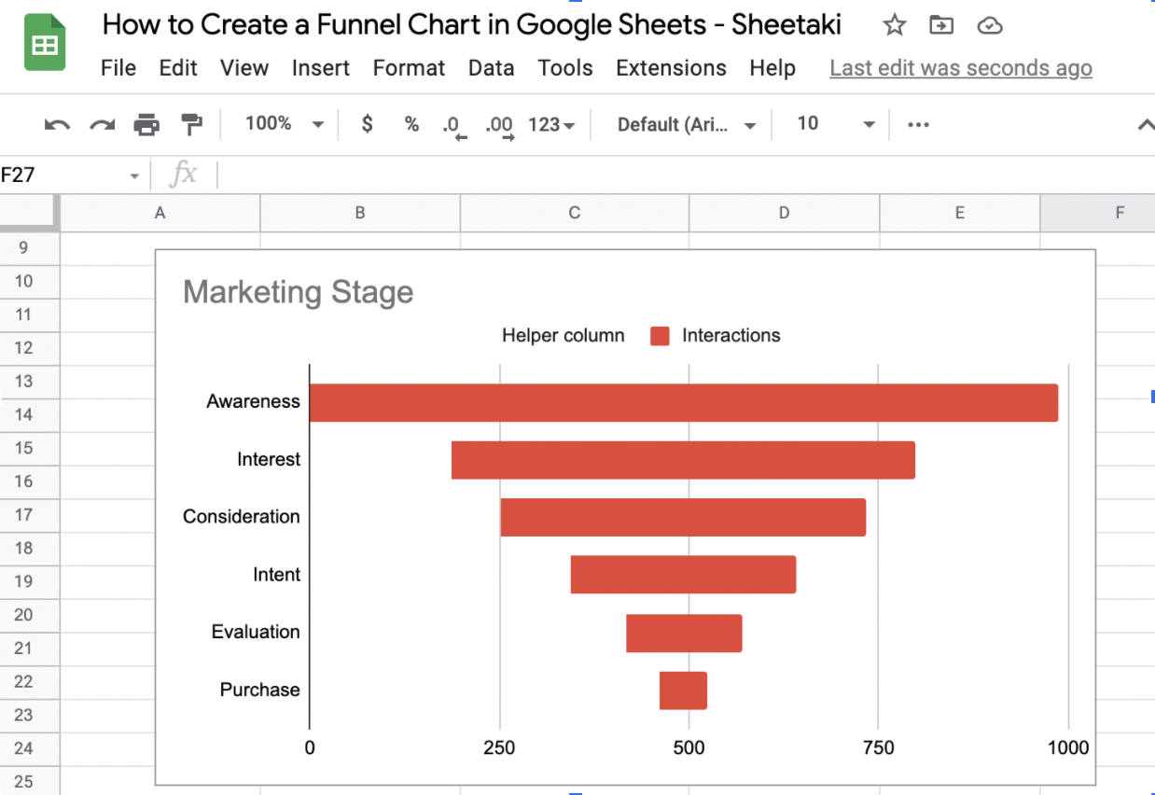Show more toolbar options via three dots
This screenshot has width=1155, height=795.
tap(918, 124)
